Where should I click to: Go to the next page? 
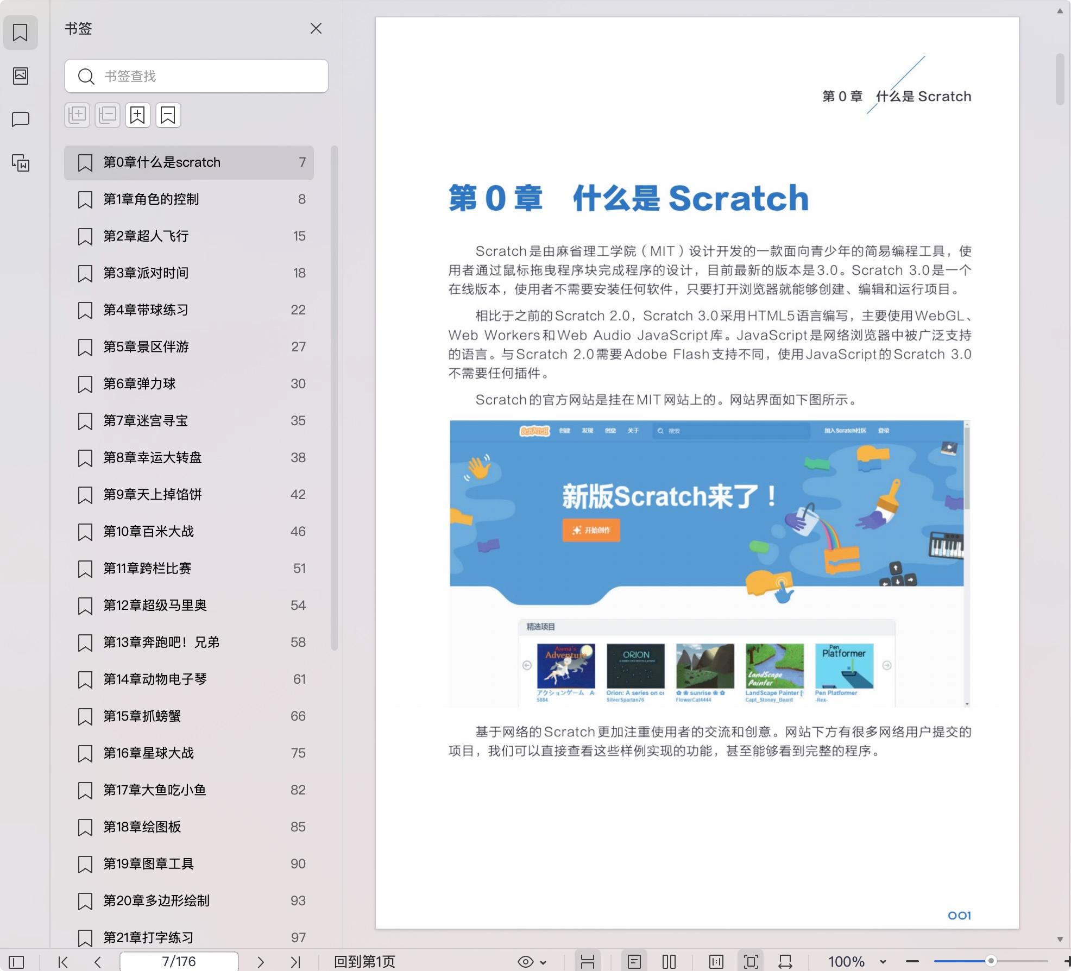tap(261, 962)
